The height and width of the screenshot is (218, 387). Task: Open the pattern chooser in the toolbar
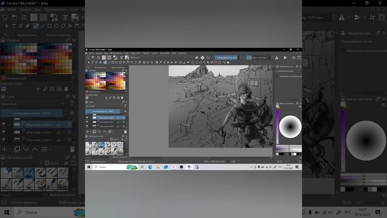click(x=109, y=58)
